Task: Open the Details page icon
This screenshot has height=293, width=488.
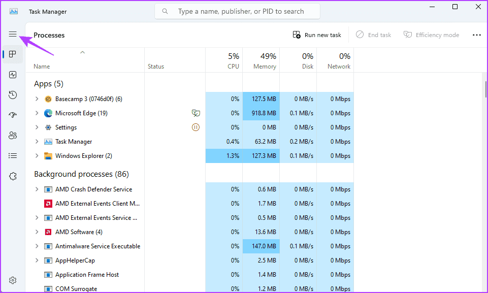Action: point(13,156)
